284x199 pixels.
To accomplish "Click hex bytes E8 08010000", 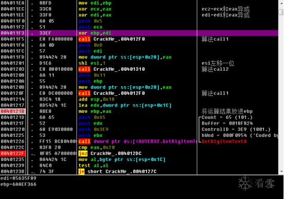I will 56,69.
